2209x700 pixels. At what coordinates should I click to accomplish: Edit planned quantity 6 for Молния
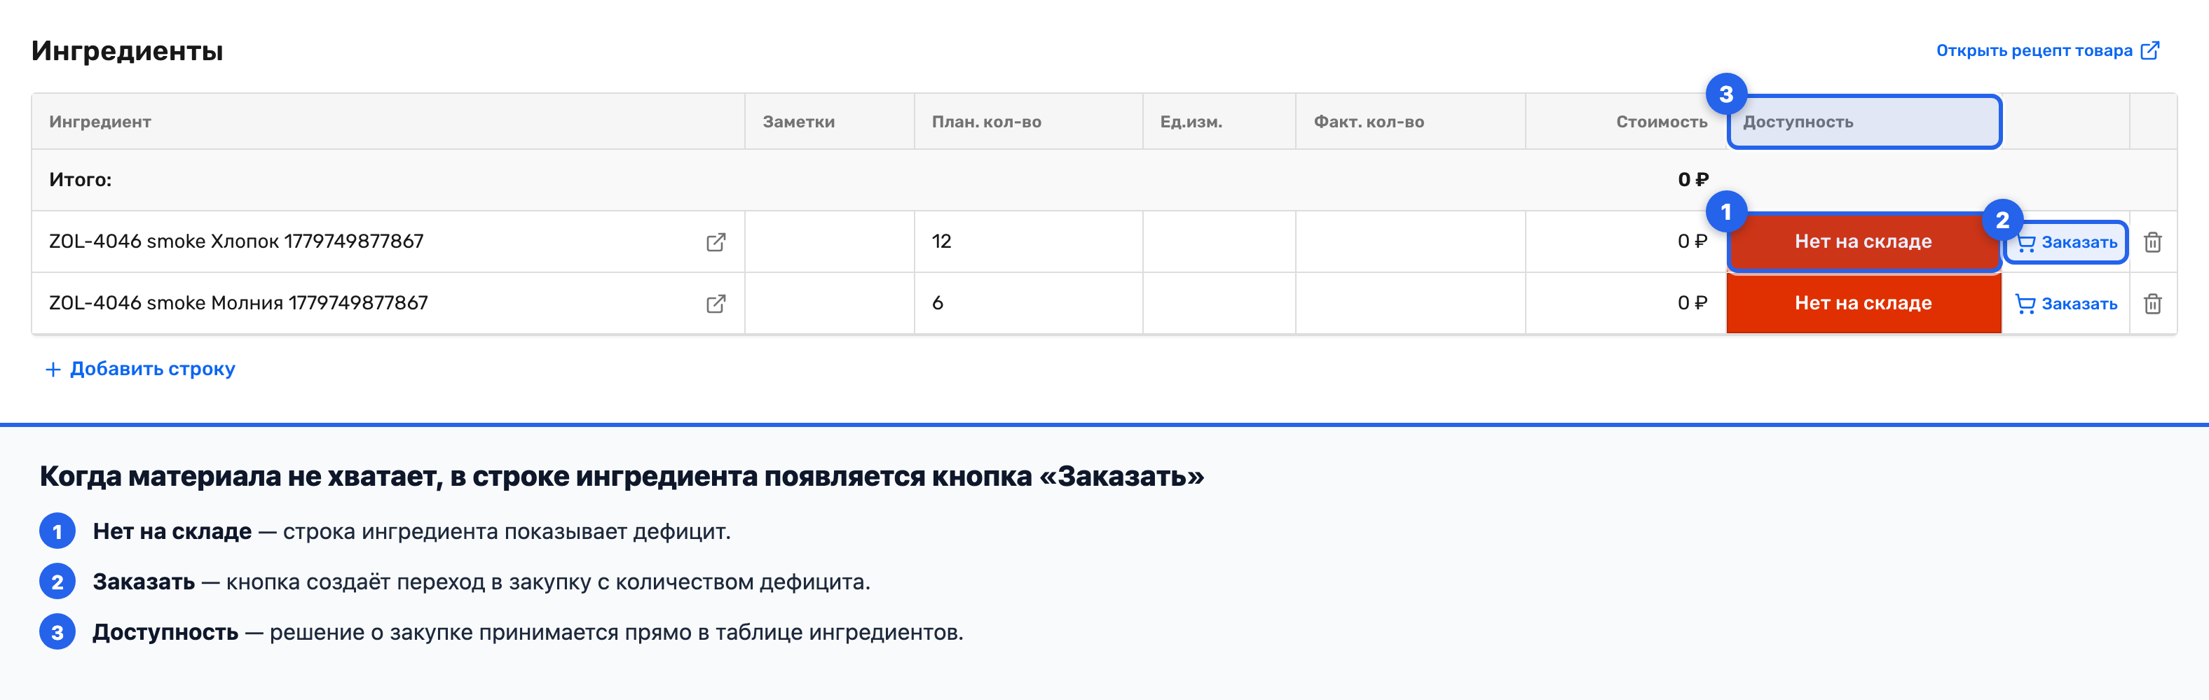point(1028,303)
